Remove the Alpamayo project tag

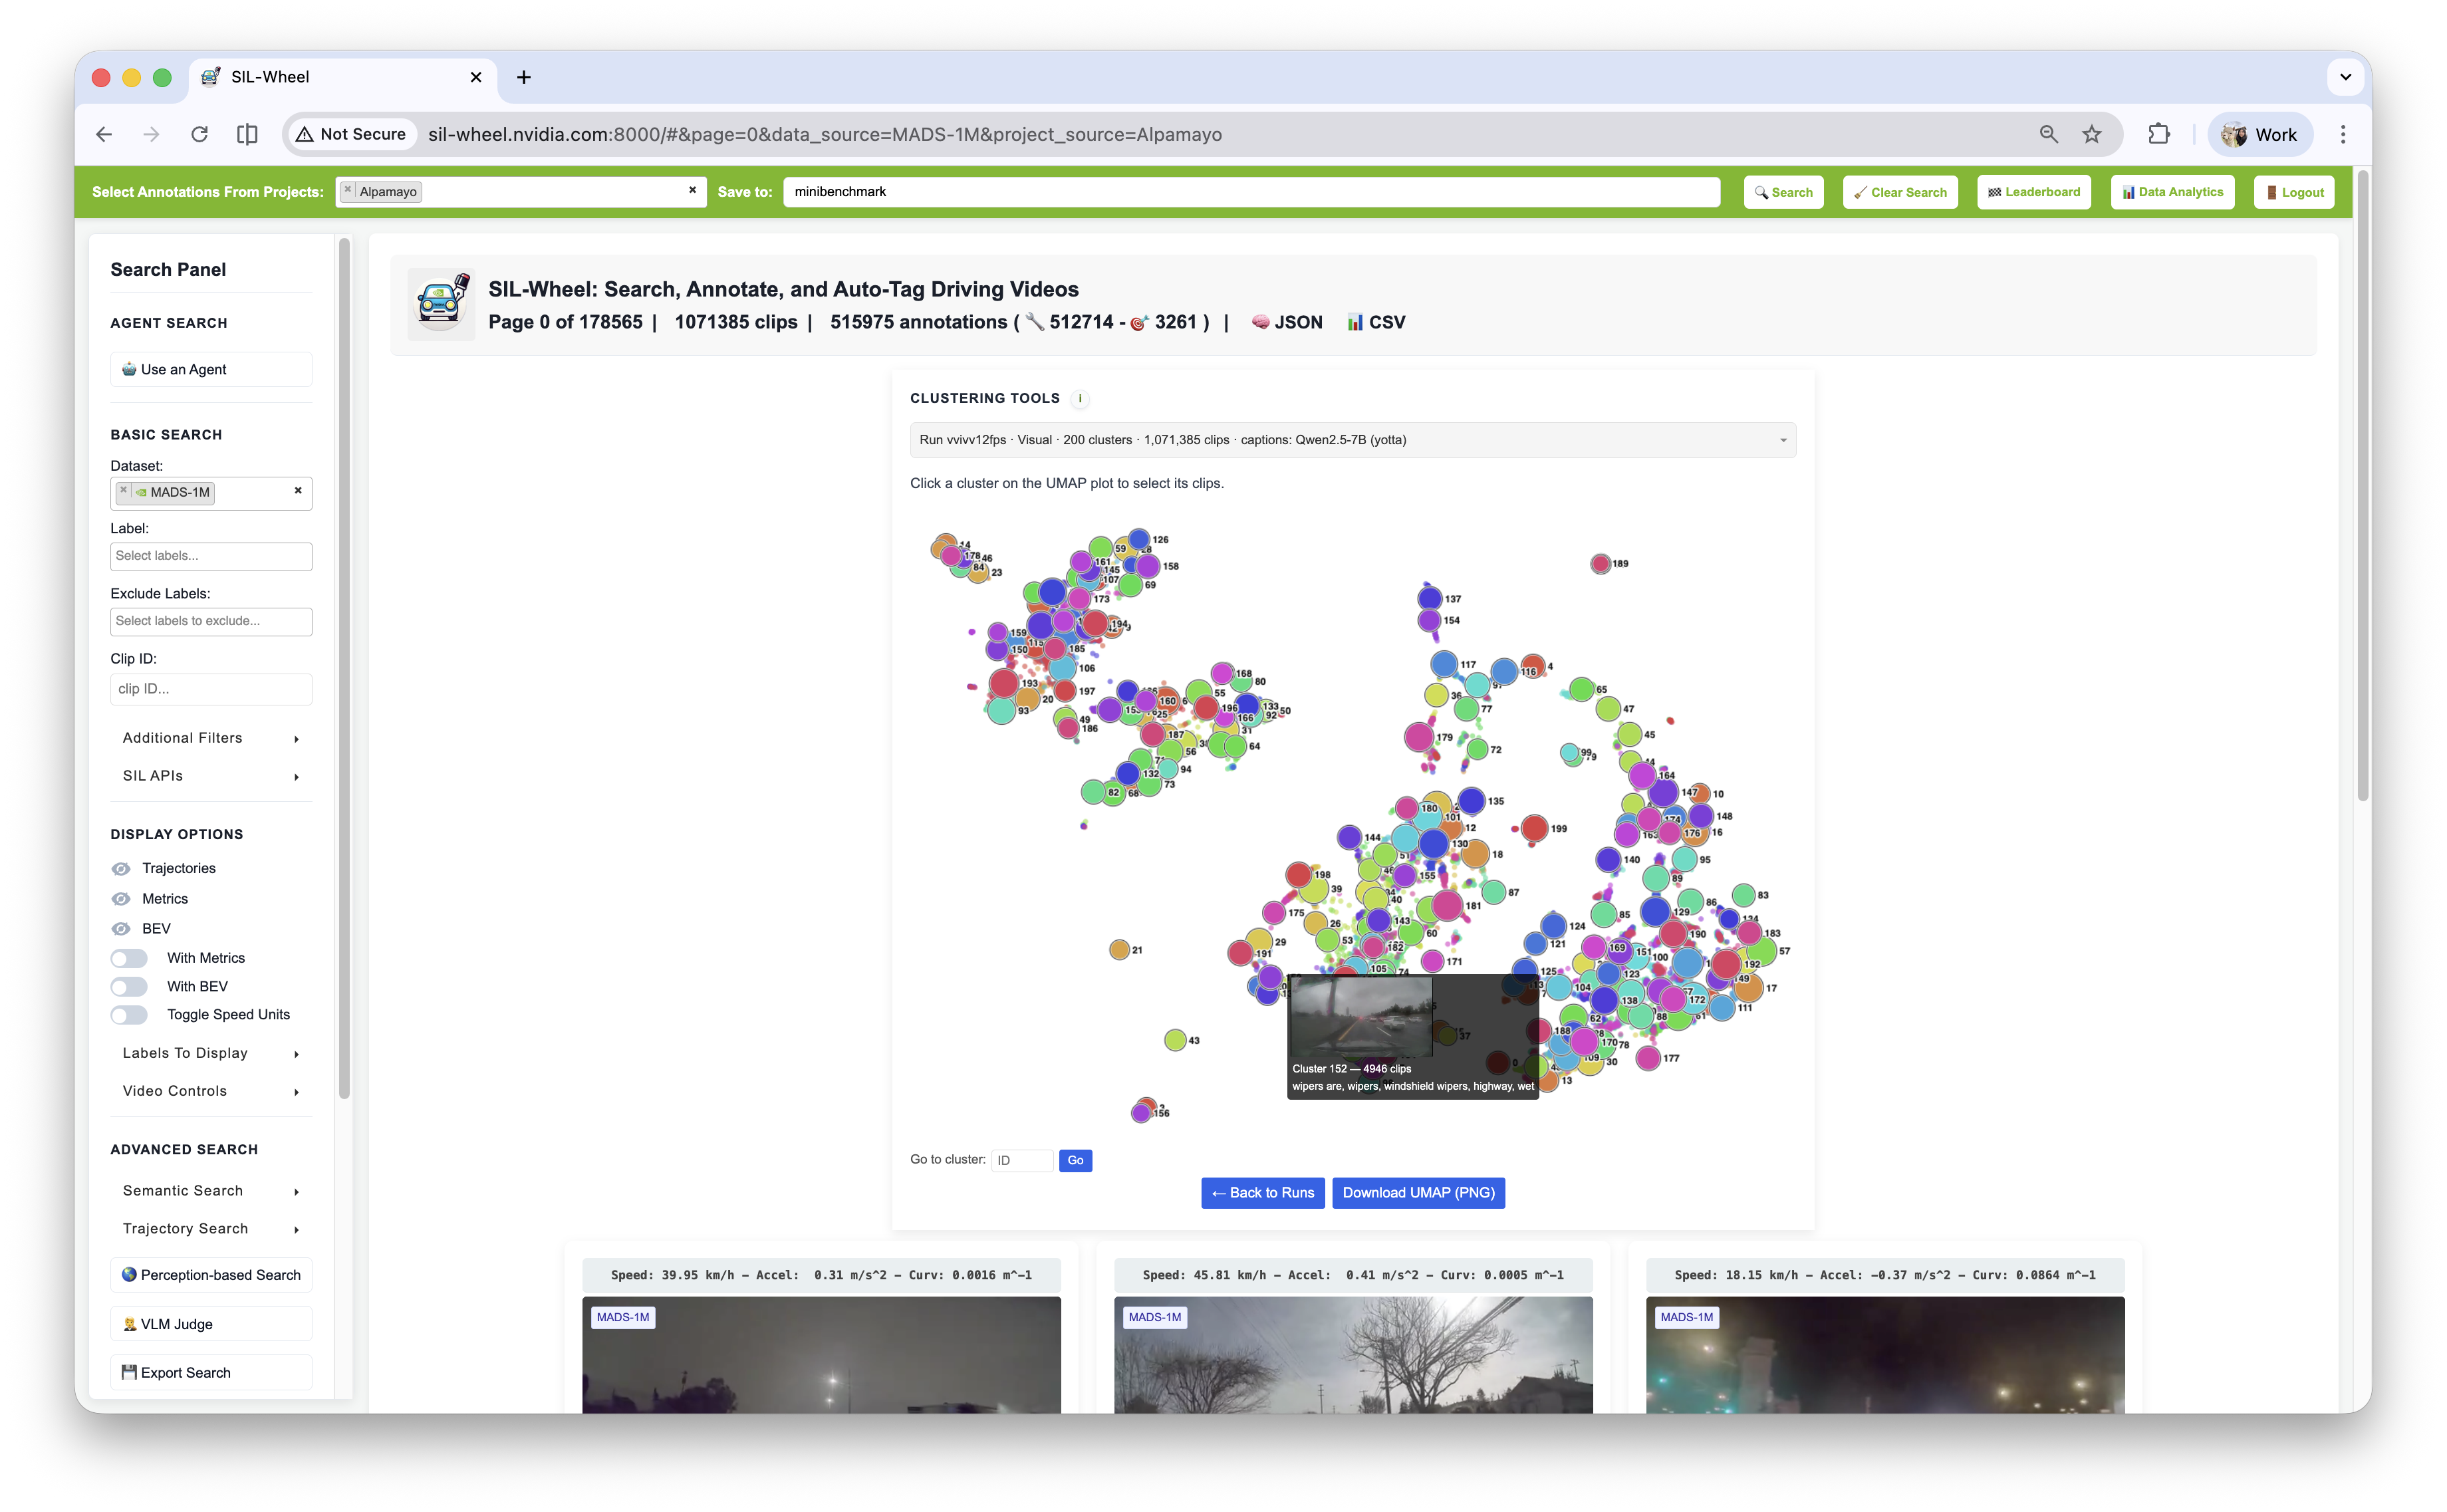[x=348, y=190]
